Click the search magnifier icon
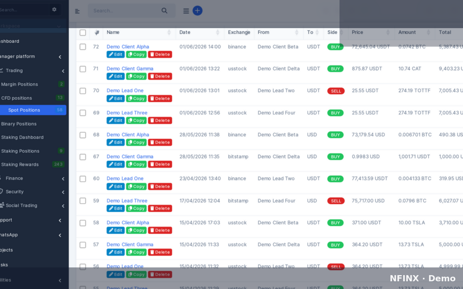Image resolution: width=463 pixels, height=289 pixels. [x=164, y=11]
